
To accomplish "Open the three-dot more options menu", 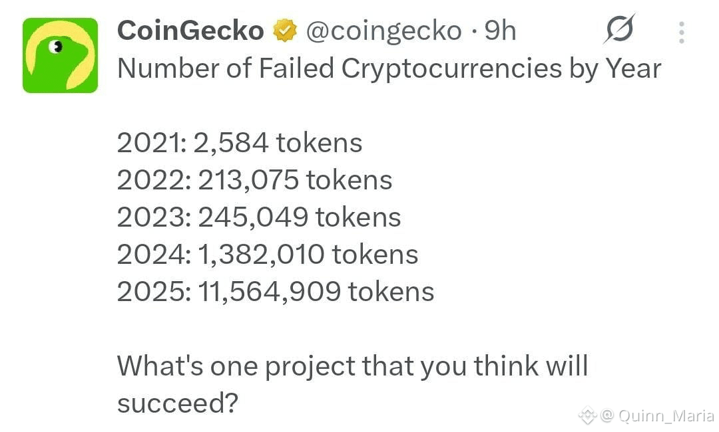I will coord(682,32).
